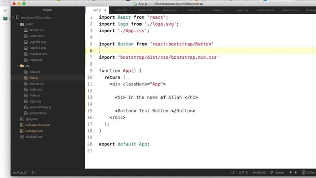Click the modified dot on App.js tab
316x178 pixels.
click(x=105, y=10)
